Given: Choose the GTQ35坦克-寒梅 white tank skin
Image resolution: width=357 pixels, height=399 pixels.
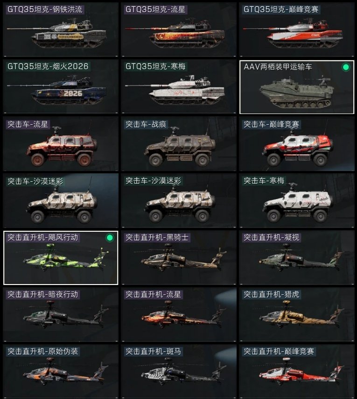Looking at the screenshot, I should point(179,86).
